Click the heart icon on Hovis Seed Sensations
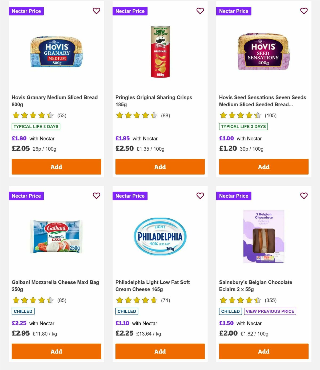This screenshot has height=370, width=320. (x=304, y=11)
